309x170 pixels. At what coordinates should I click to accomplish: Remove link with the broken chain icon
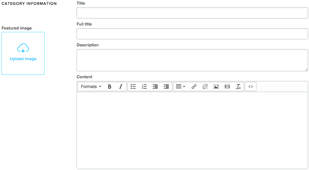(205, 87)
